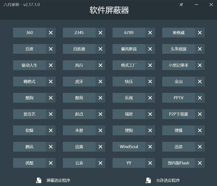Pick the 迅读 program button

pyautogui.click(x=179, y=147)
